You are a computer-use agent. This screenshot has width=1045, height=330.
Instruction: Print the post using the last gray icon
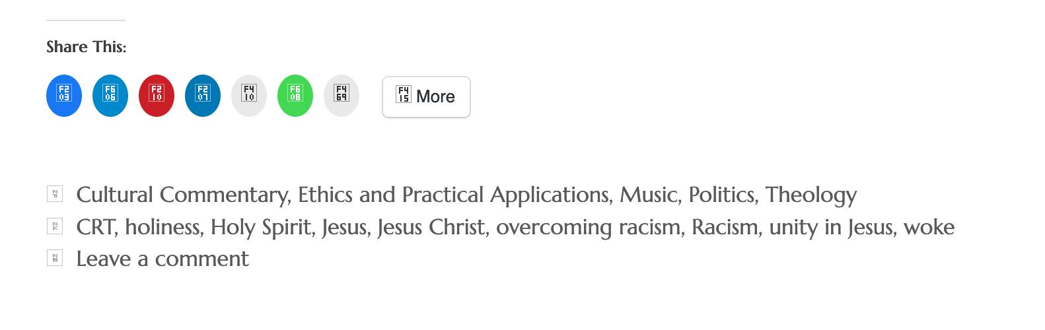click(342, 96)
